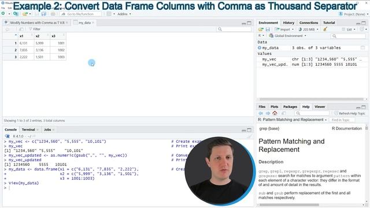The height and width of the screenshot is (208, 370).
Task: Open the R language dropdown in Environment
Action: point(261,36)
